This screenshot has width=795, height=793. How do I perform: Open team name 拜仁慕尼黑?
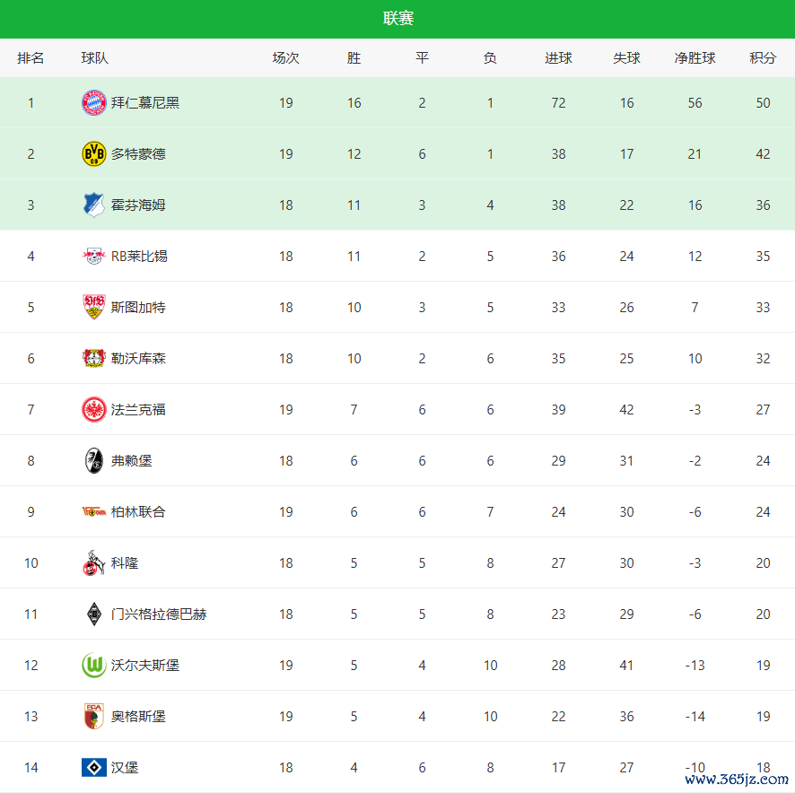(145, 103)
